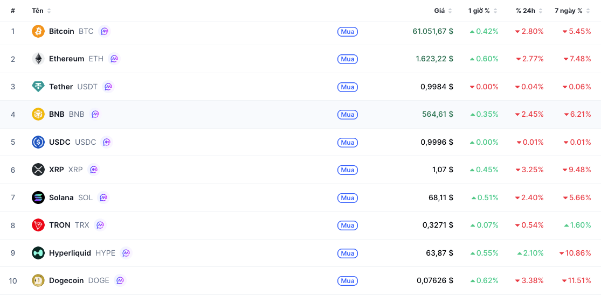Click Mua button for Dogecoin
This screenshot has width=601, height=296.
click(x=348, y=281)
